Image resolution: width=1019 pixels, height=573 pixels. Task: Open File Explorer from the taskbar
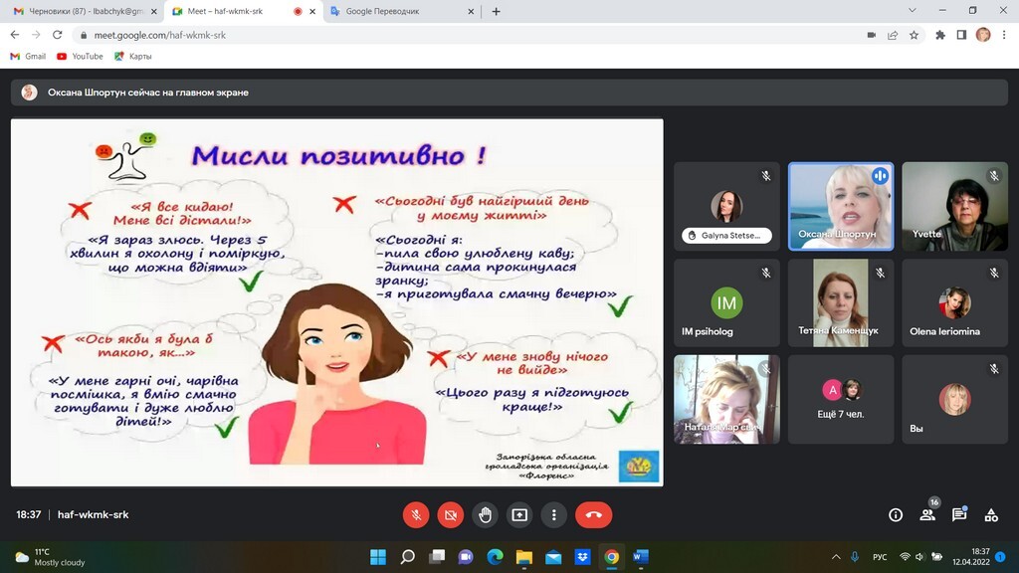(524, 557)
